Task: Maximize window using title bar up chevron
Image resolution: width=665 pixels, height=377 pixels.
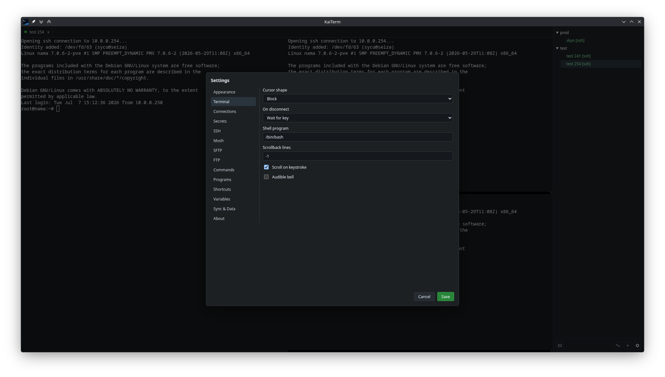Action: (632, 22)
